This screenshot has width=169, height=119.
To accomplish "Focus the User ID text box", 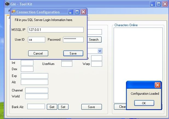I will (x=36, y=40).
